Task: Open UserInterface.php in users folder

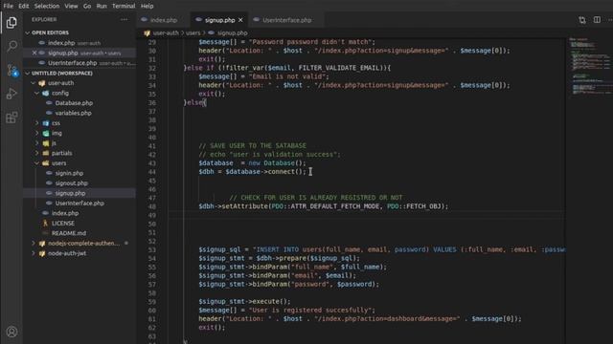Action: [79, 204]
